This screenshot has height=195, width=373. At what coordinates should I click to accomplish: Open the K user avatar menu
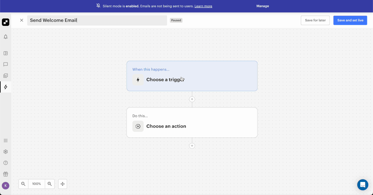click(x=5, y=185)
